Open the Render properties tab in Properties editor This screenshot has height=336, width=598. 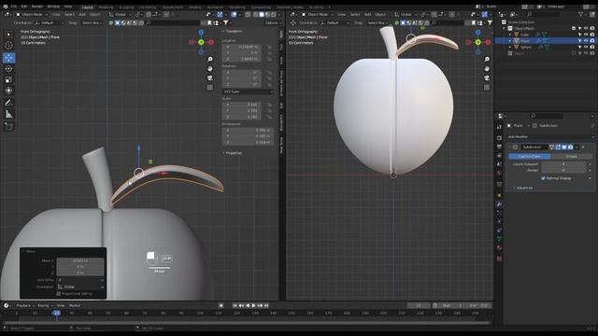[499, 138]
